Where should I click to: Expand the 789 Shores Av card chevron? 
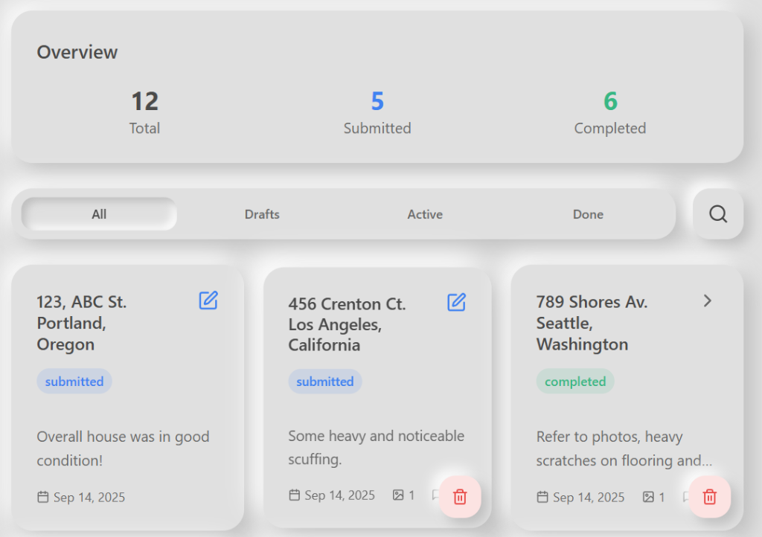point(706,301)
